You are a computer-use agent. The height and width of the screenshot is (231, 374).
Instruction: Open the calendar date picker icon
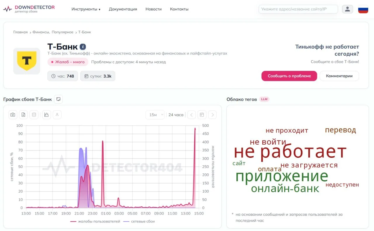click(x=202, y=115)
